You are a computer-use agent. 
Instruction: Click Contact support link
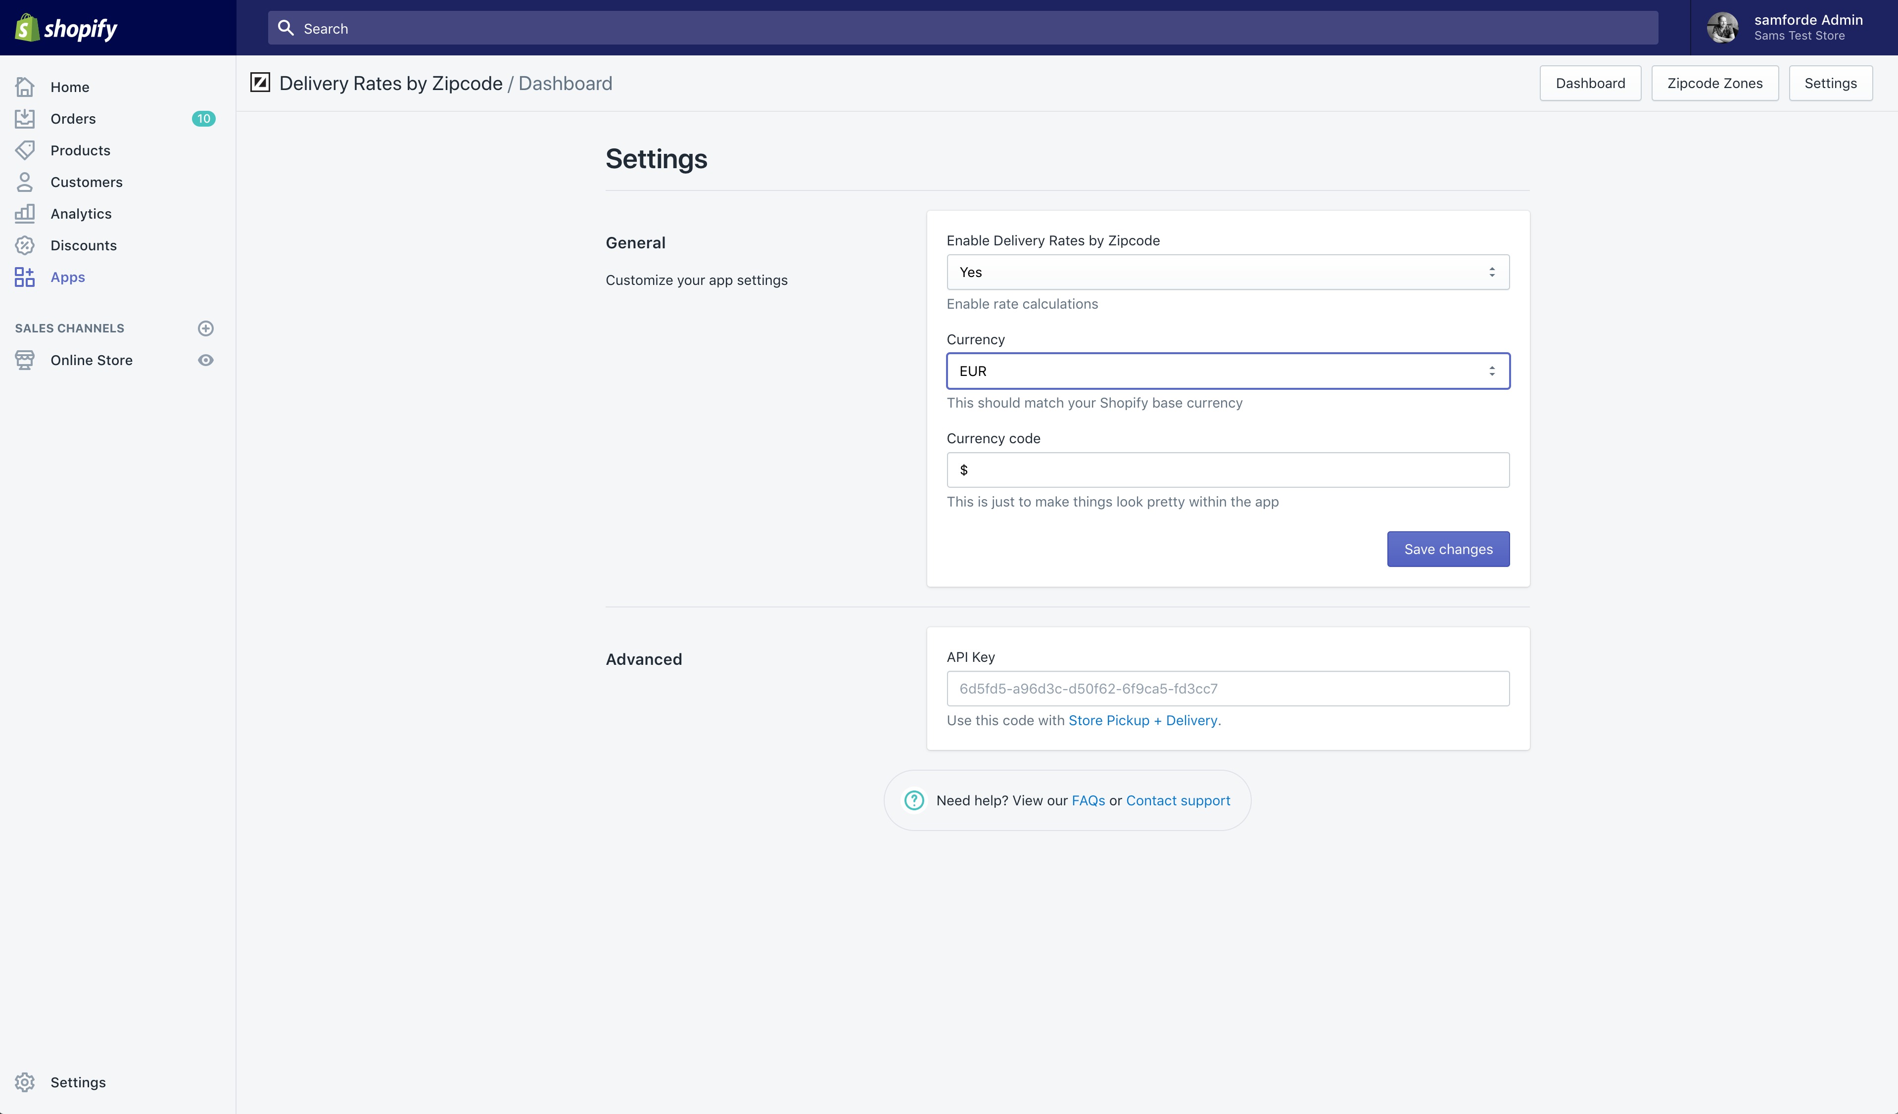click(x=1178, y=800)
